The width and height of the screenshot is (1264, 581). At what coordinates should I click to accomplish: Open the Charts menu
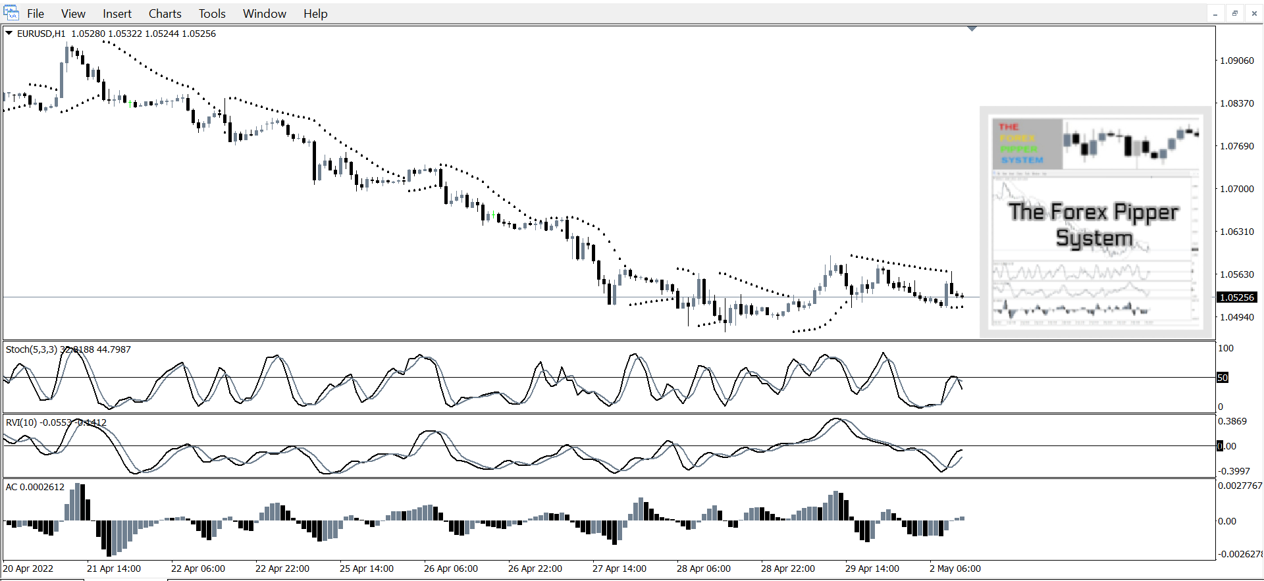point(165,14)
